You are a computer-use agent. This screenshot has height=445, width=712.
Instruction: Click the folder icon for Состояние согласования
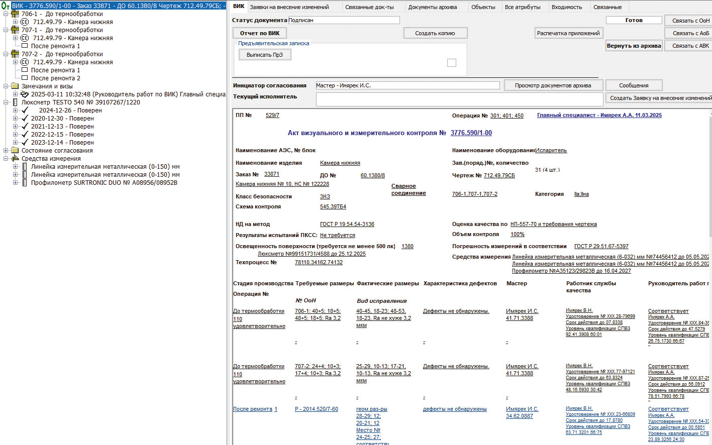[x=15, y=151]
